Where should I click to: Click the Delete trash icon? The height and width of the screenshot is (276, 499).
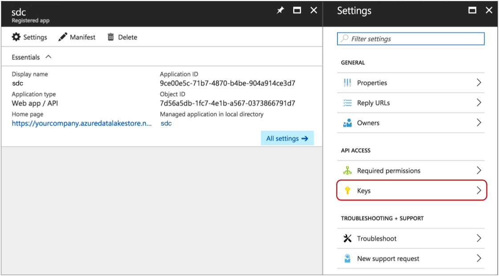111,37
